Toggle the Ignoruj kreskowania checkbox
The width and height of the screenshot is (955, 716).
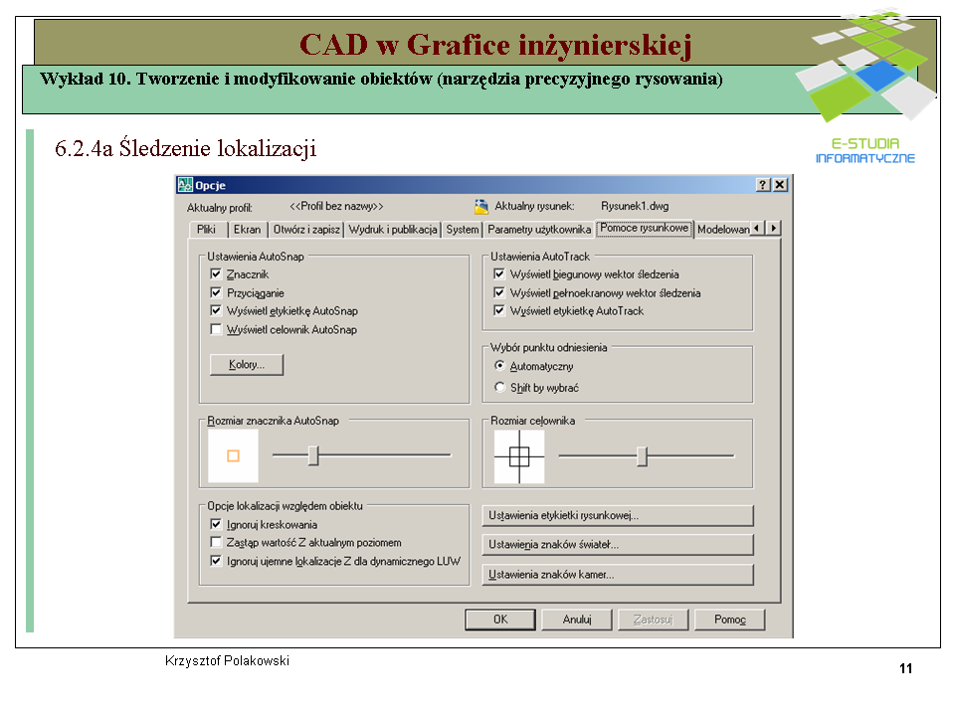coord(216,524)
